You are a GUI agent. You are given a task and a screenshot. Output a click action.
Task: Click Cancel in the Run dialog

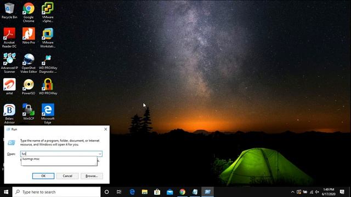point(67,176)
